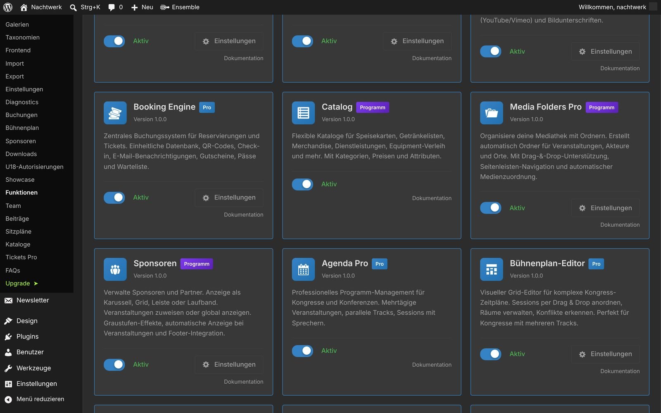Image resolution: width=661 pixels, height=413 pixels.
Task: Click the Programm badge next to Sponsoren
Action: click(x=197, y=264)
